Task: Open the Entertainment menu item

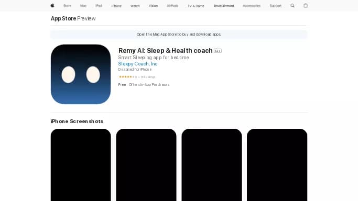Action: pyautogui.click(x=224, y=6)
